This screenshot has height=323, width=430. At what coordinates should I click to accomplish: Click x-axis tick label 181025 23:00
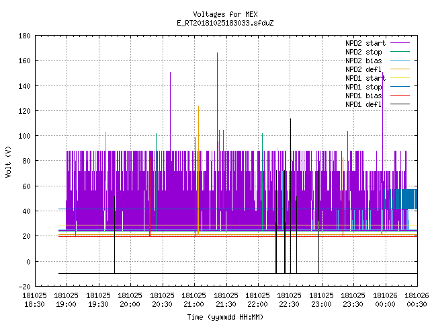pos(321,300)
